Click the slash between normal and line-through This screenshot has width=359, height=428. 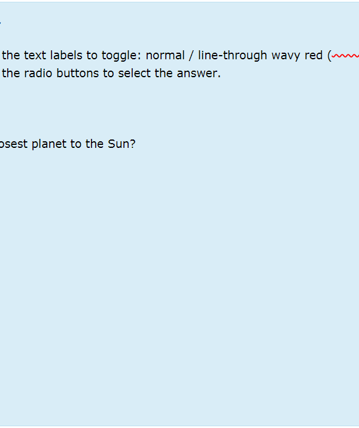(x=191, y=56)
